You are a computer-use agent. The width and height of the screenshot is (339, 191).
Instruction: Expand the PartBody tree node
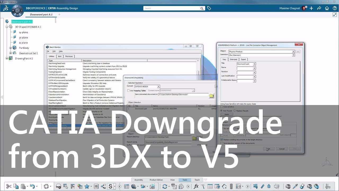click(11, 48)
